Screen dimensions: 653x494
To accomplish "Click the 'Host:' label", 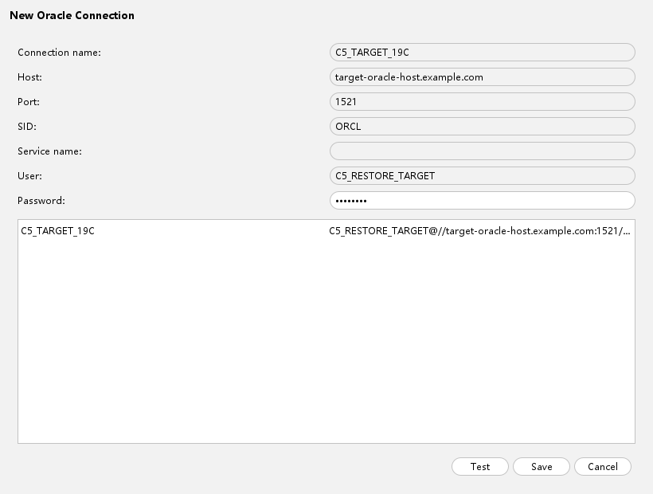I will [x=29, y=77].
